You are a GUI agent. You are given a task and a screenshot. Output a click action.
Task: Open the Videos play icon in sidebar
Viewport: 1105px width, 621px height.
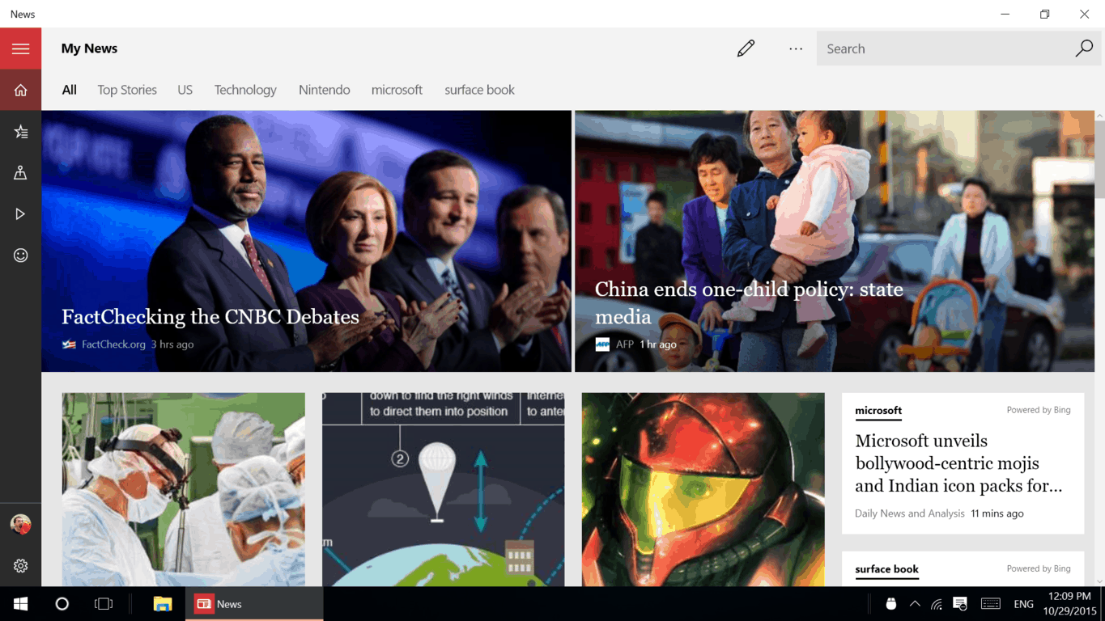(x=20, y=214)
